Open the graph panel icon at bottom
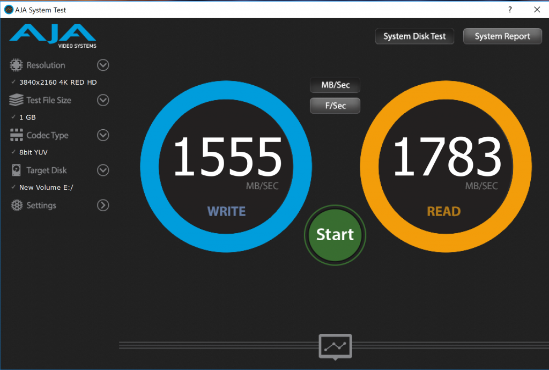The width and height of the screenshot is (549, 370). coord(335,346)
